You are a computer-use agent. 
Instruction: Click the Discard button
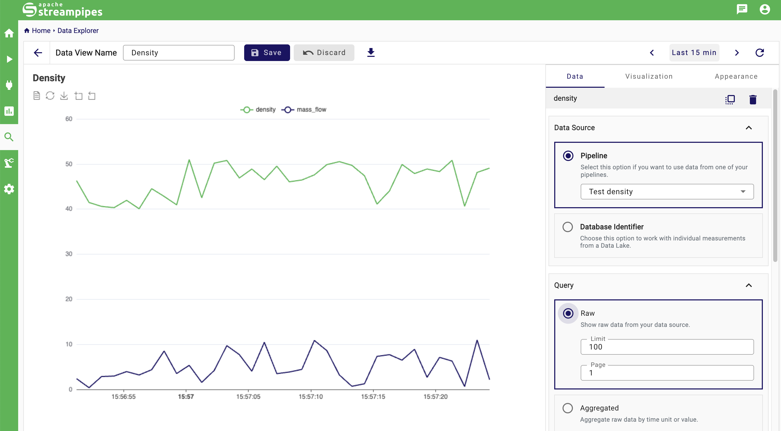click(x=324, y=52)
